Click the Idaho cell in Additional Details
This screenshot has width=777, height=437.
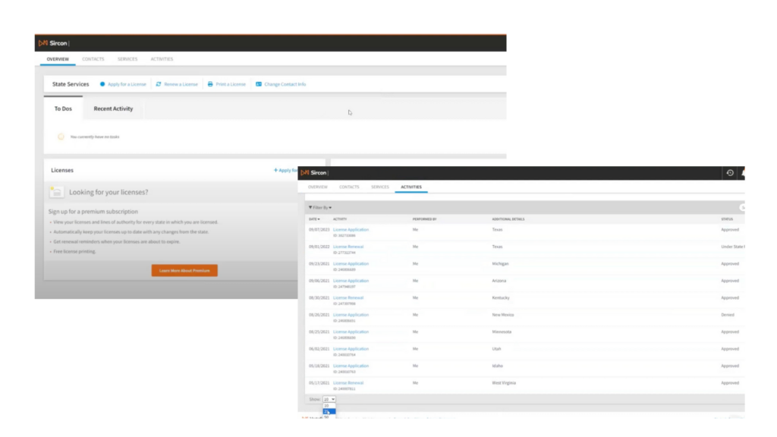click(x=498, y=366)
